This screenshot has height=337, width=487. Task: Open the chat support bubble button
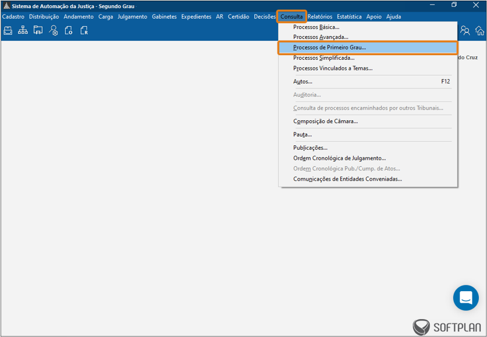pyautogui.click(x=465, y=298)
